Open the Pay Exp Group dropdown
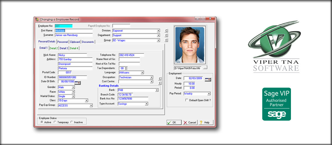The image size is (332, 145). pyautogui.click(x=91, y=106)
